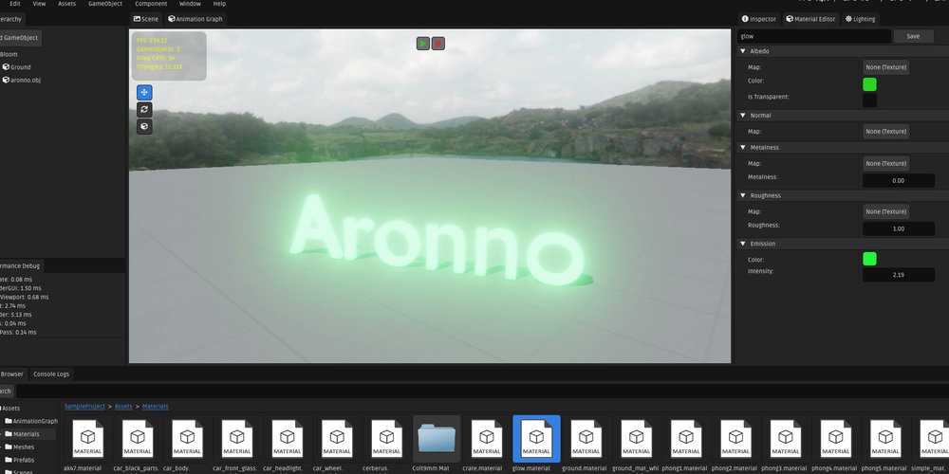Select the rotate gizmo tool

pos(144,109)
